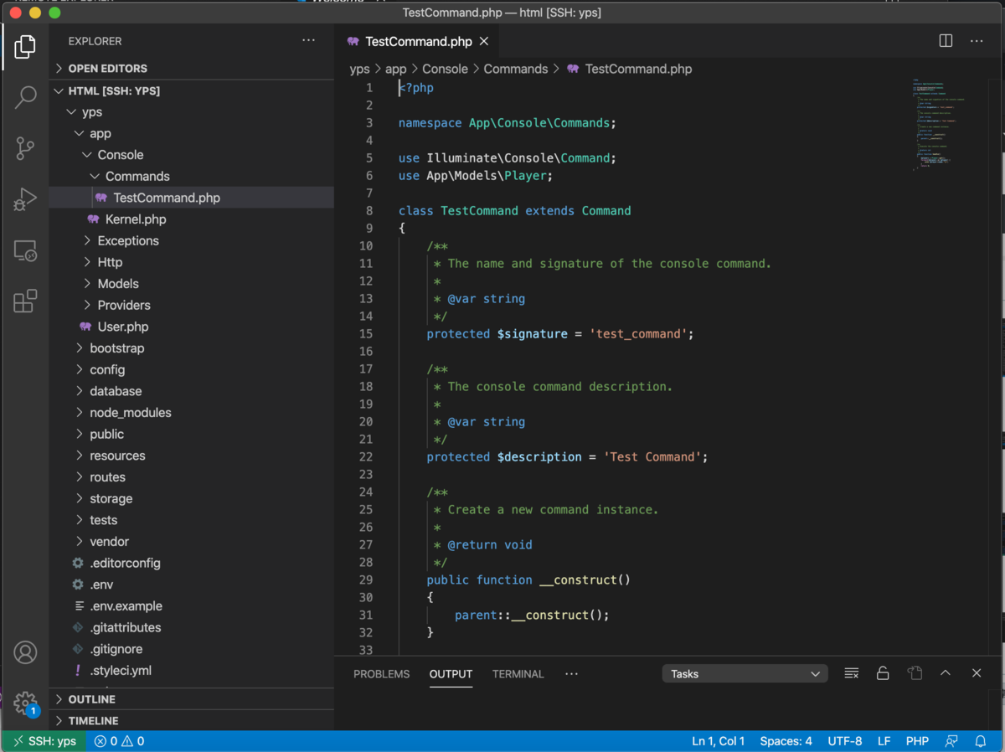Change cursor position via Ln 1, Col 1

[718, 741]
